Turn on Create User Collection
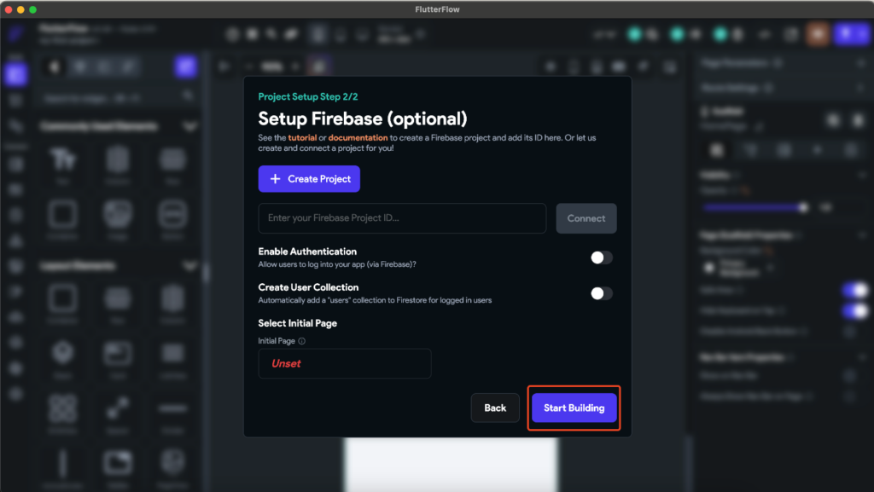Viewport: 874px width, 492px height. [600, 292]
